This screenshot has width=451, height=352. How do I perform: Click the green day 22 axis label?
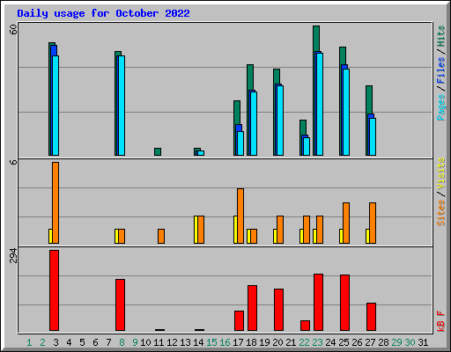(304, 342)
